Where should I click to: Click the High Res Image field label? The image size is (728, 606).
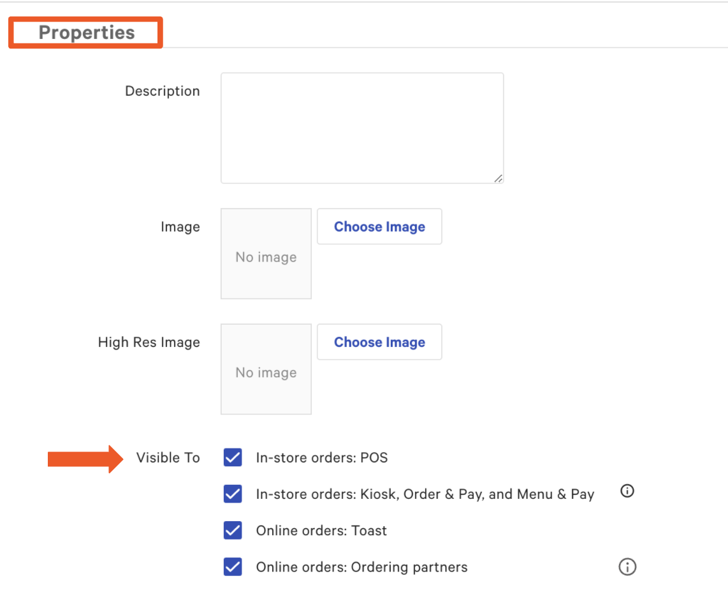pyautogui.click(x=149, y=342)
